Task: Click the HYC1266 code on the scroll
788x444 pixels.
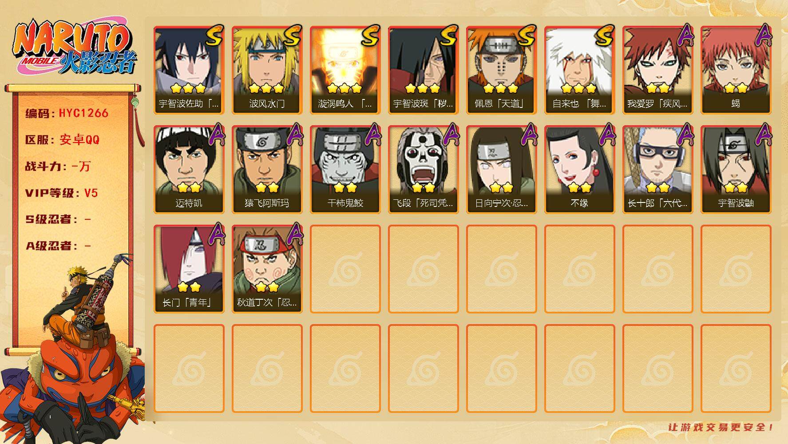Action: [x=83, y=113]
